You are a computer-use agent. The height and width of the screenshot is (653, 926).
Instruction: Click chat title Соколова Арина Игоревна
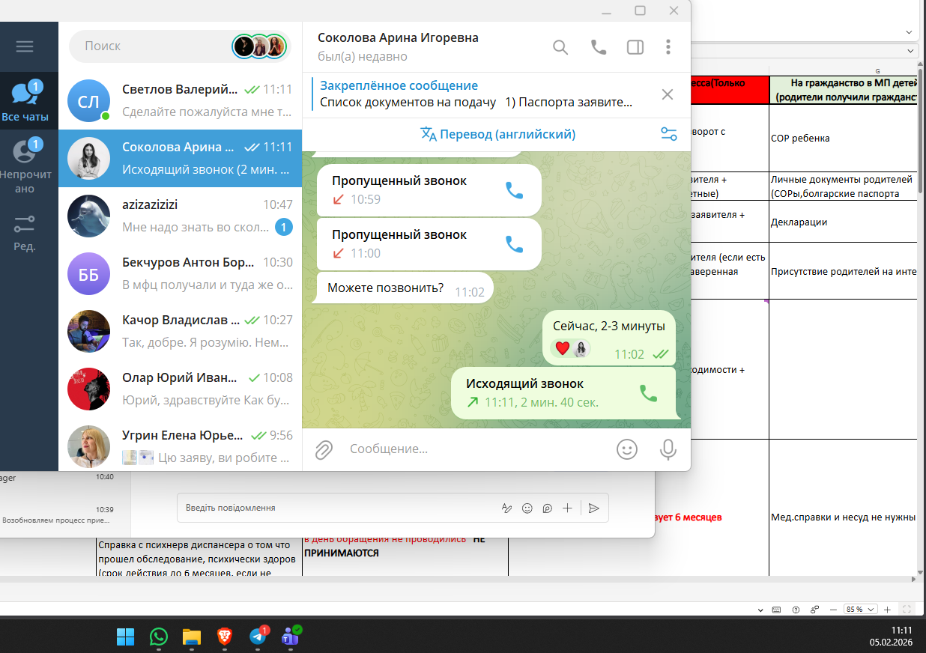[398, 37]
